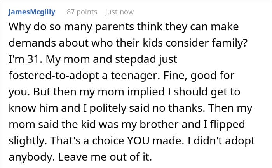Click the word 'demands' in second line
272x168 pixels.
point(32,43)
